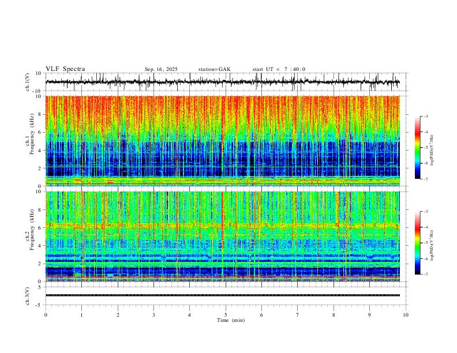Viewport: 457px width, 353px height.
Task: Click the ch.3 flat voltage trace
Action: click(x=222, y=295)
